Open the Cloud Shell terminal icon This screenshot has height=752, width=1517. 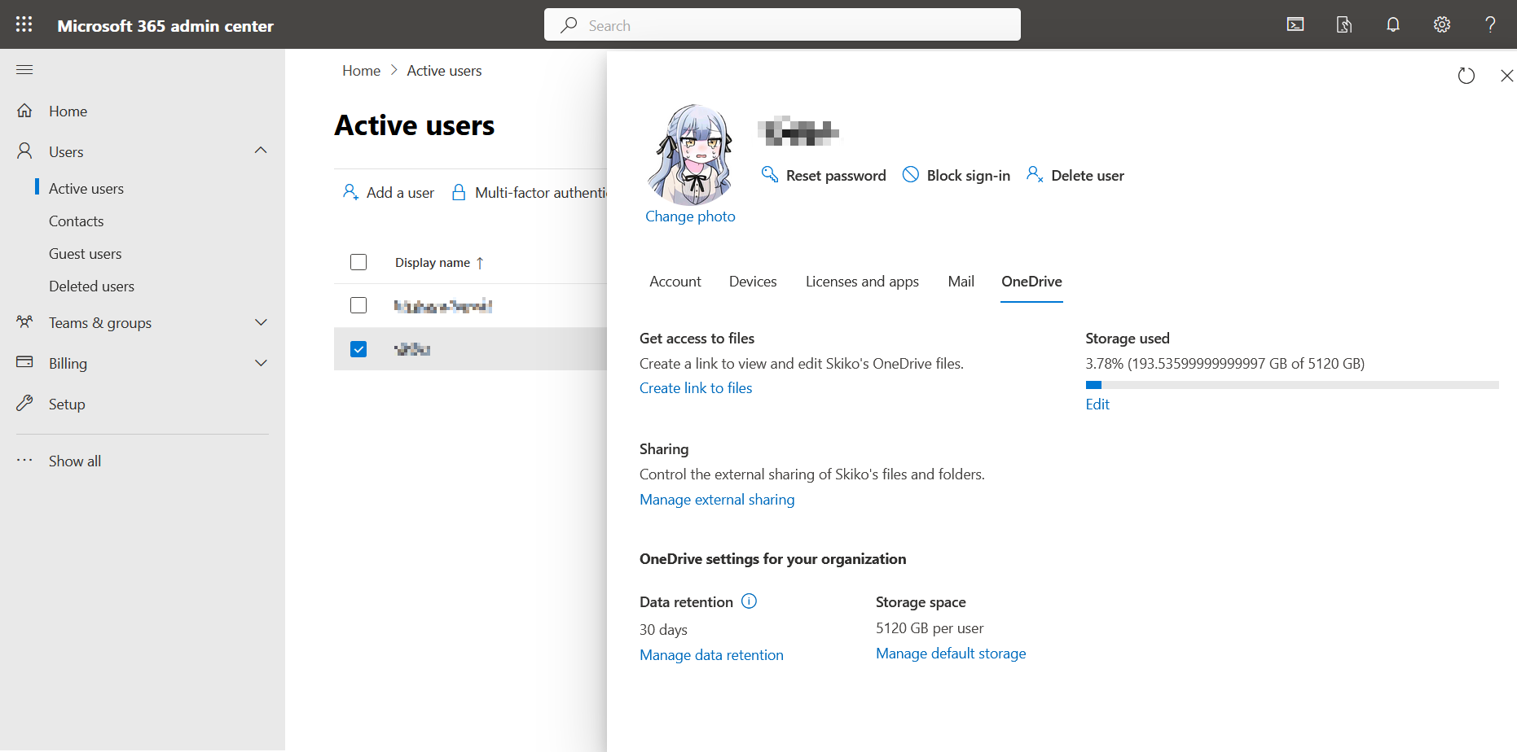pyautogui.click(x=1295, y=24)
